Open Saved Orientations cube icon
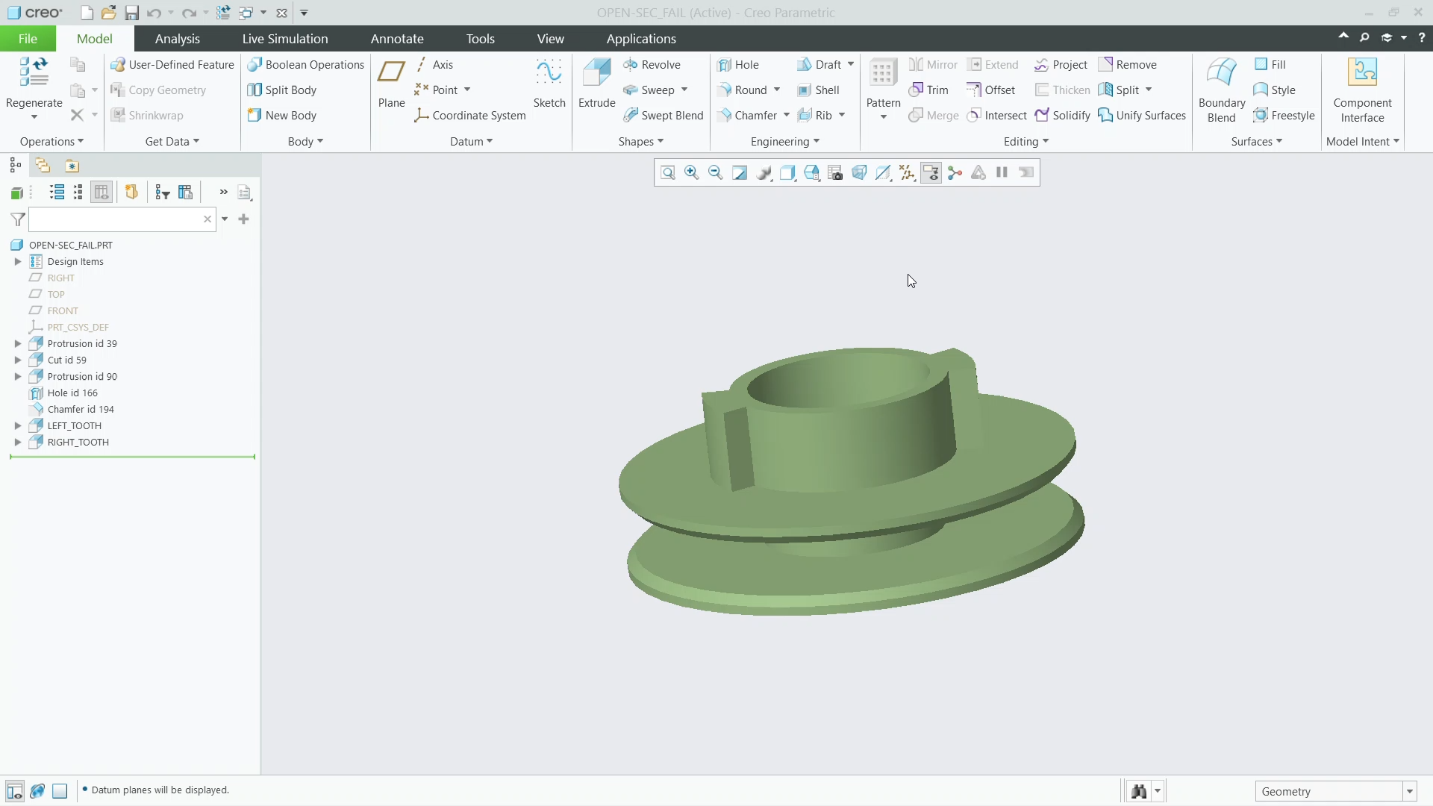Viewport: 1433px width, 806px height. pos(811,173)
